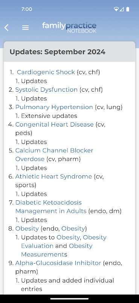Tap the Obesity category link in parentheses
This screenshot has width=139, height=303.
[73, 229]
